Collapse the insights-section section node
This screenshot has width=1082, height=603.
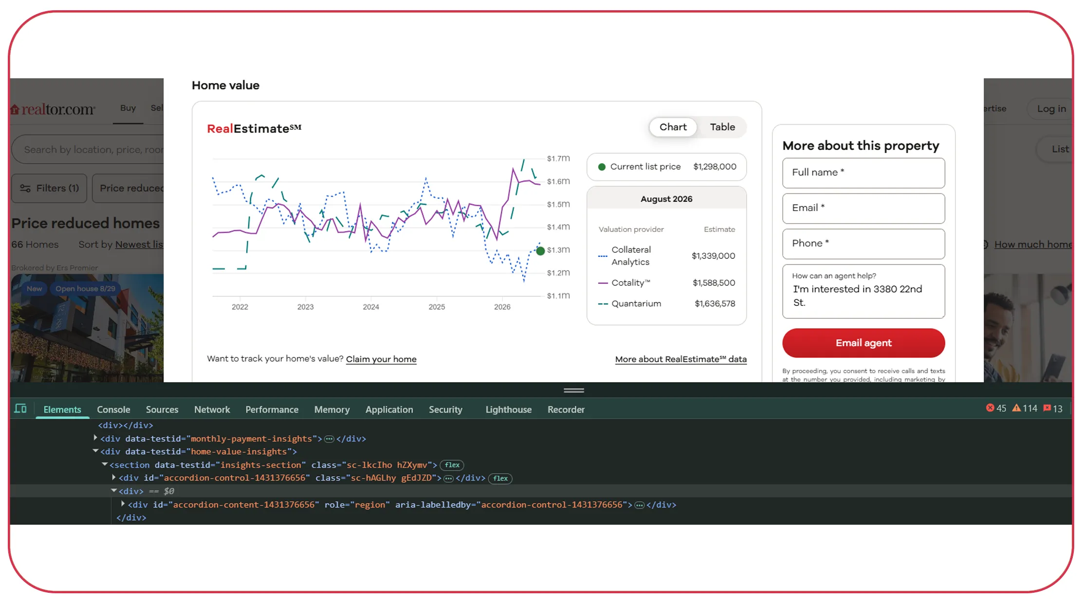105,464
